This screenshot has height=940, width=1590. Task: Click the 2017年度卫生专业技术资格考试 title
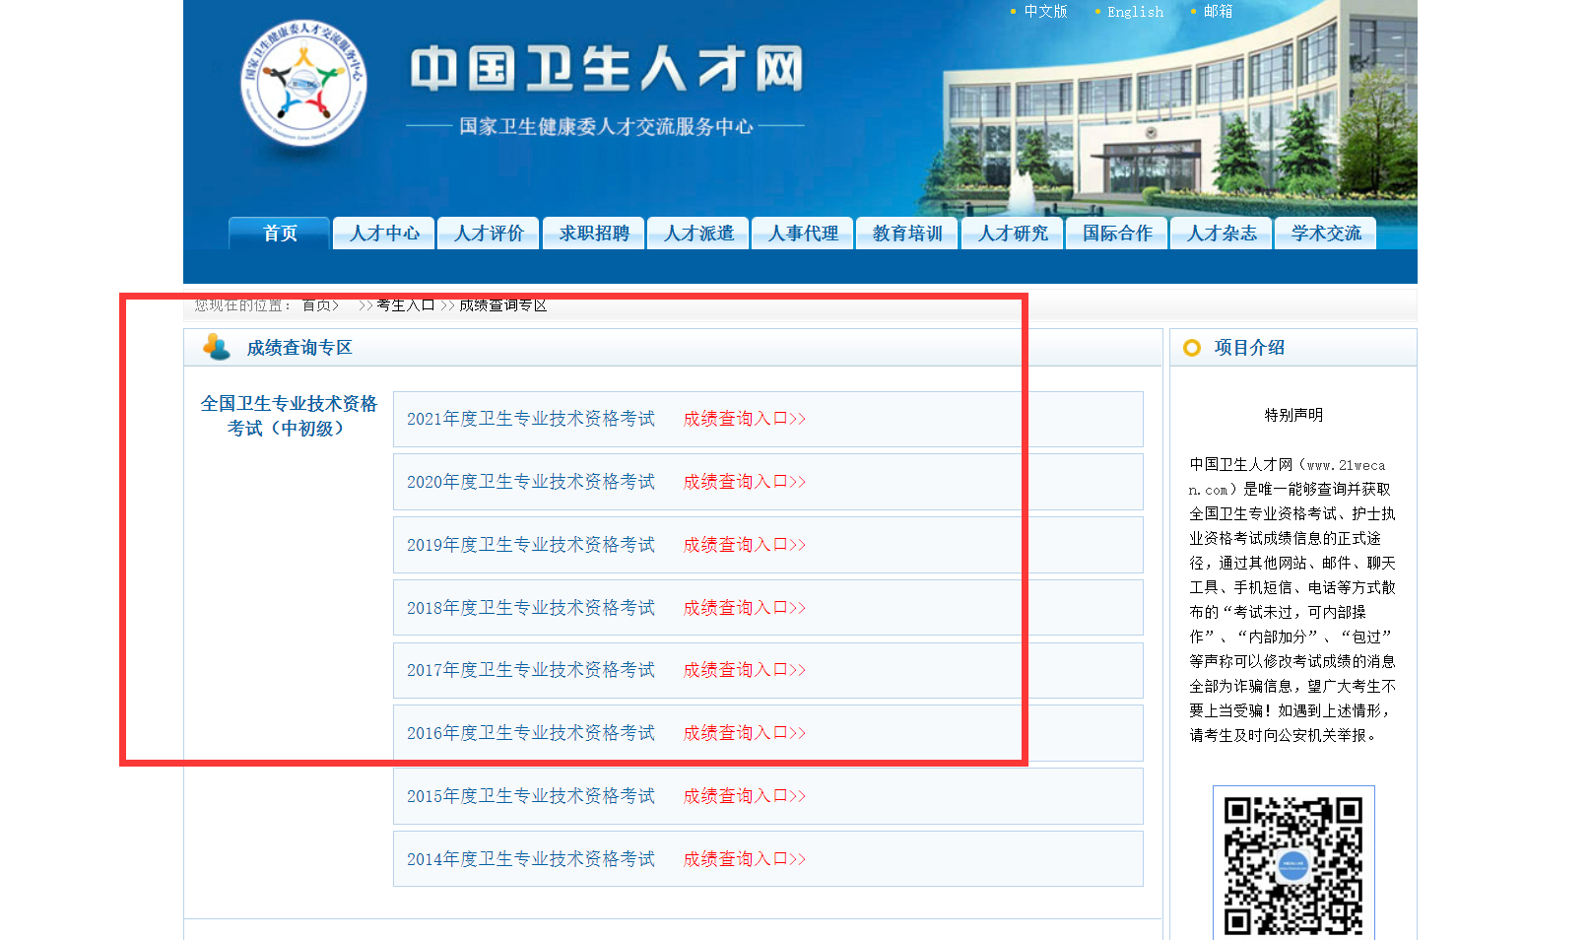[x=530, y=670]
